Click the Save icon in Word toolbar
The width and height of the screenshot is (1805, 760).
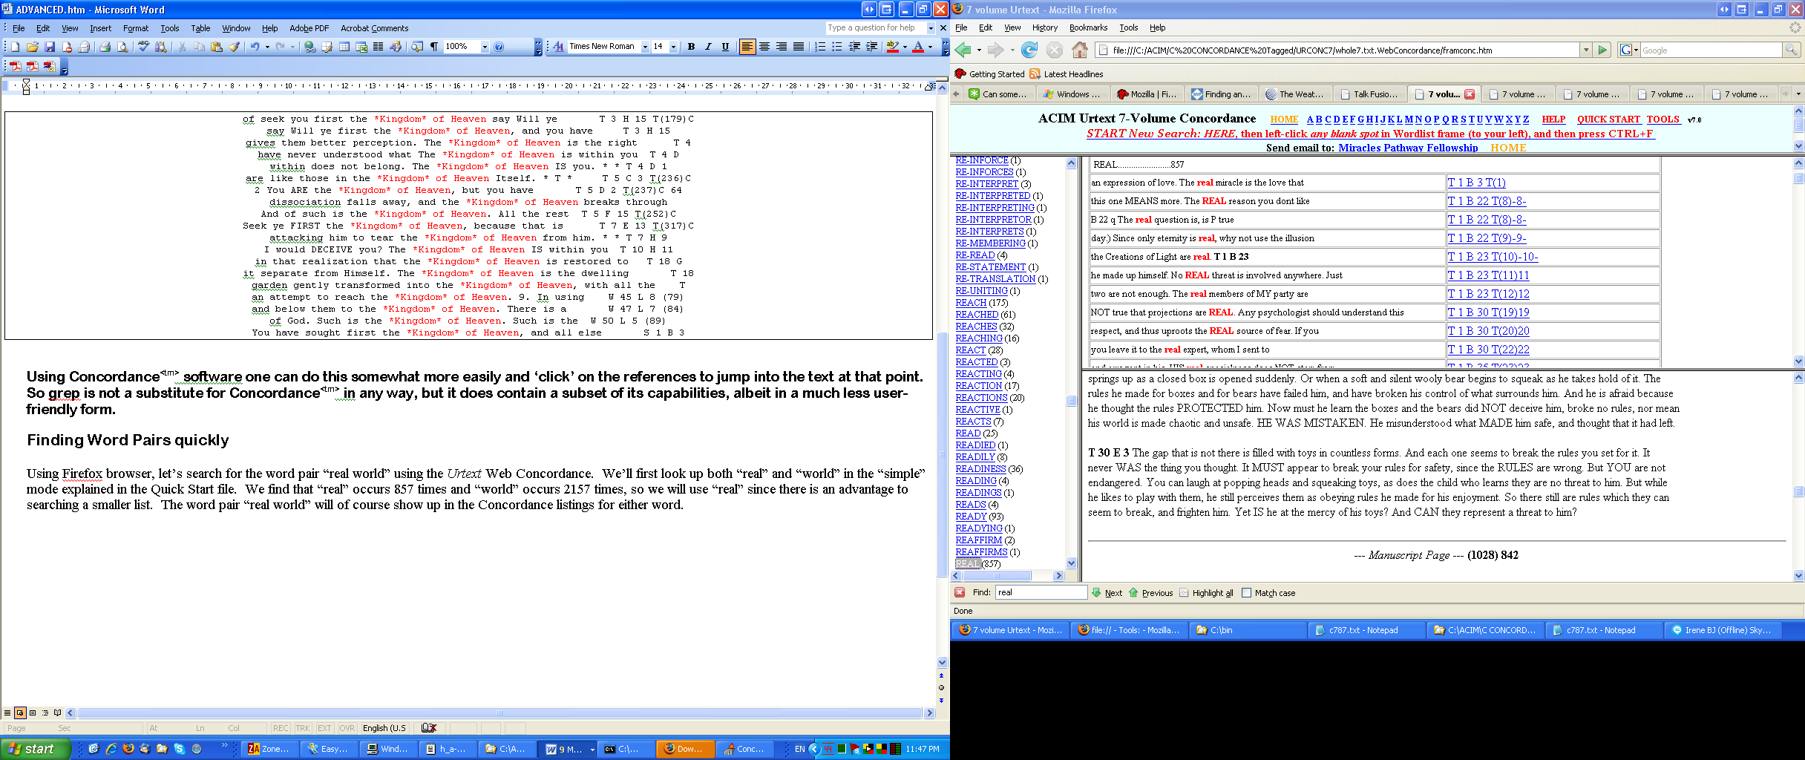pyautogui.click(x=50, y=47)
